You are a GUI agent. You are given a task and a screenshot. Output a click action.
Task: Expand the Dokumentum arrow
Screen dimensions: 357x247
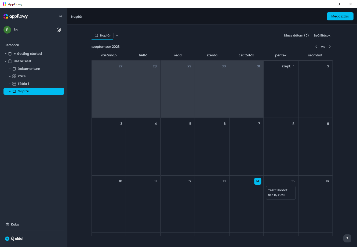(x=10, y=69)
